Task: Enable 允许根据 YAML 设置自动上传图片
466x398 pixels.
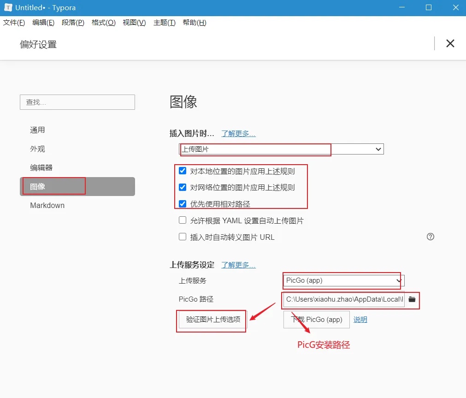Action: pyautogui.click(x=183, y=220)
